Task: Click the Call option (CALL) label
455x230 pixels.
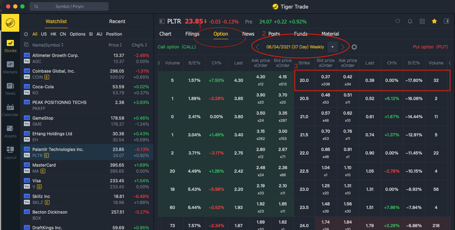Action: click(x=176, y=47)
